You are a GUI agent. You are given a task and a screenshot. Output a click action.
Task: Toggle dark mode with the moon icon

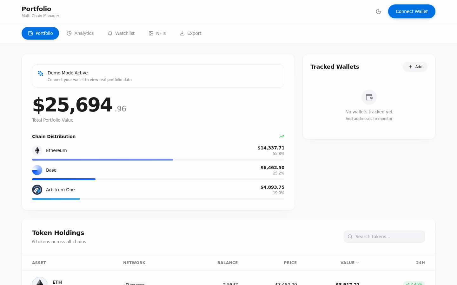379,11
